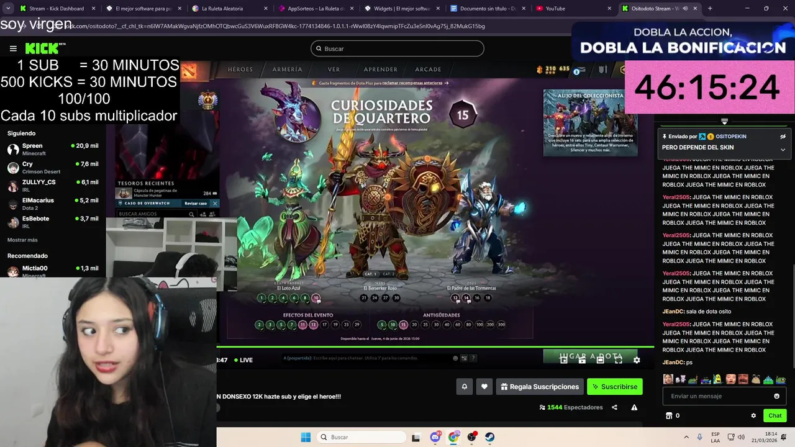This screenshot has width=795, height=447.
Task: Open the volume tray icon
Action: (x=742, y=437)
